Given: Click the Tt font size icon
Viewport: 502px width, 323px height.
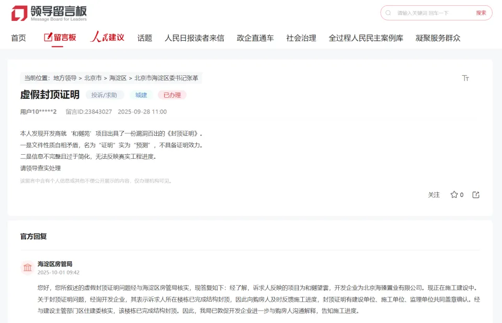Looking at the screenshot, I should click(x=465, y=78).
